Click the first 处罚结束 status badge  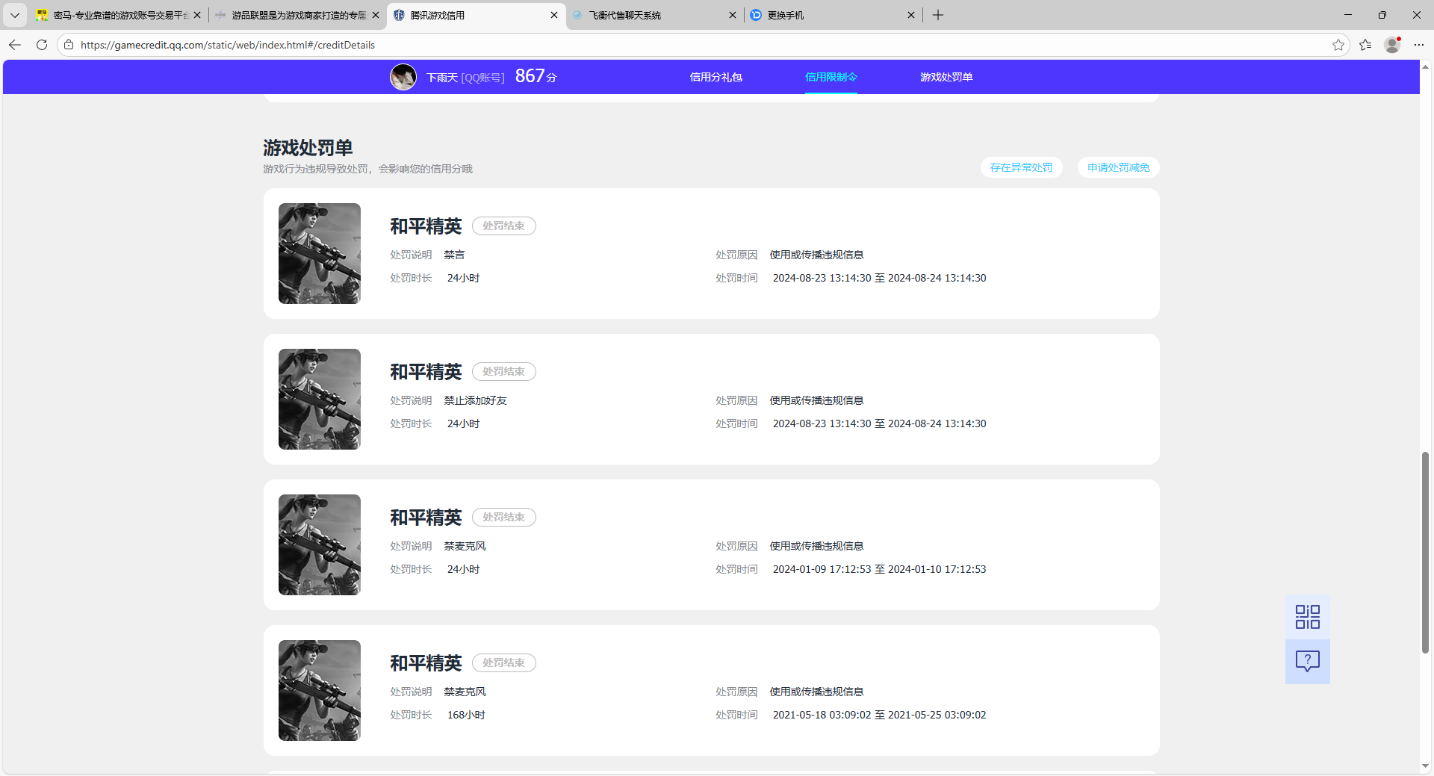pos(503,226)
